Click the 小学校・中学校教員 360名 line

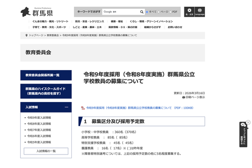tap(109, 132)
